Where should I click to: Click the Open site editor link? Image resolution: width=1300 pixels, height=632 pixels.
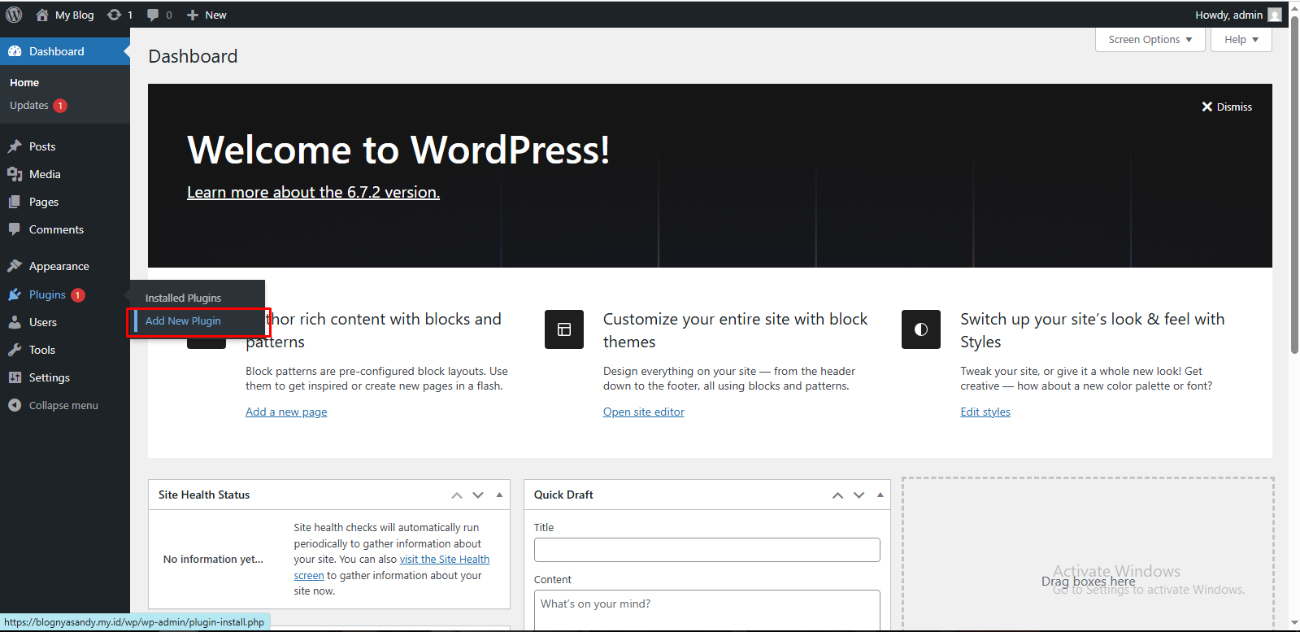[644, 412]
